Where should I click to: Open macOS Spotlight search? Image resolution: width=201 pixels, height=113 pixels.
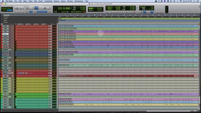[194, 1]
